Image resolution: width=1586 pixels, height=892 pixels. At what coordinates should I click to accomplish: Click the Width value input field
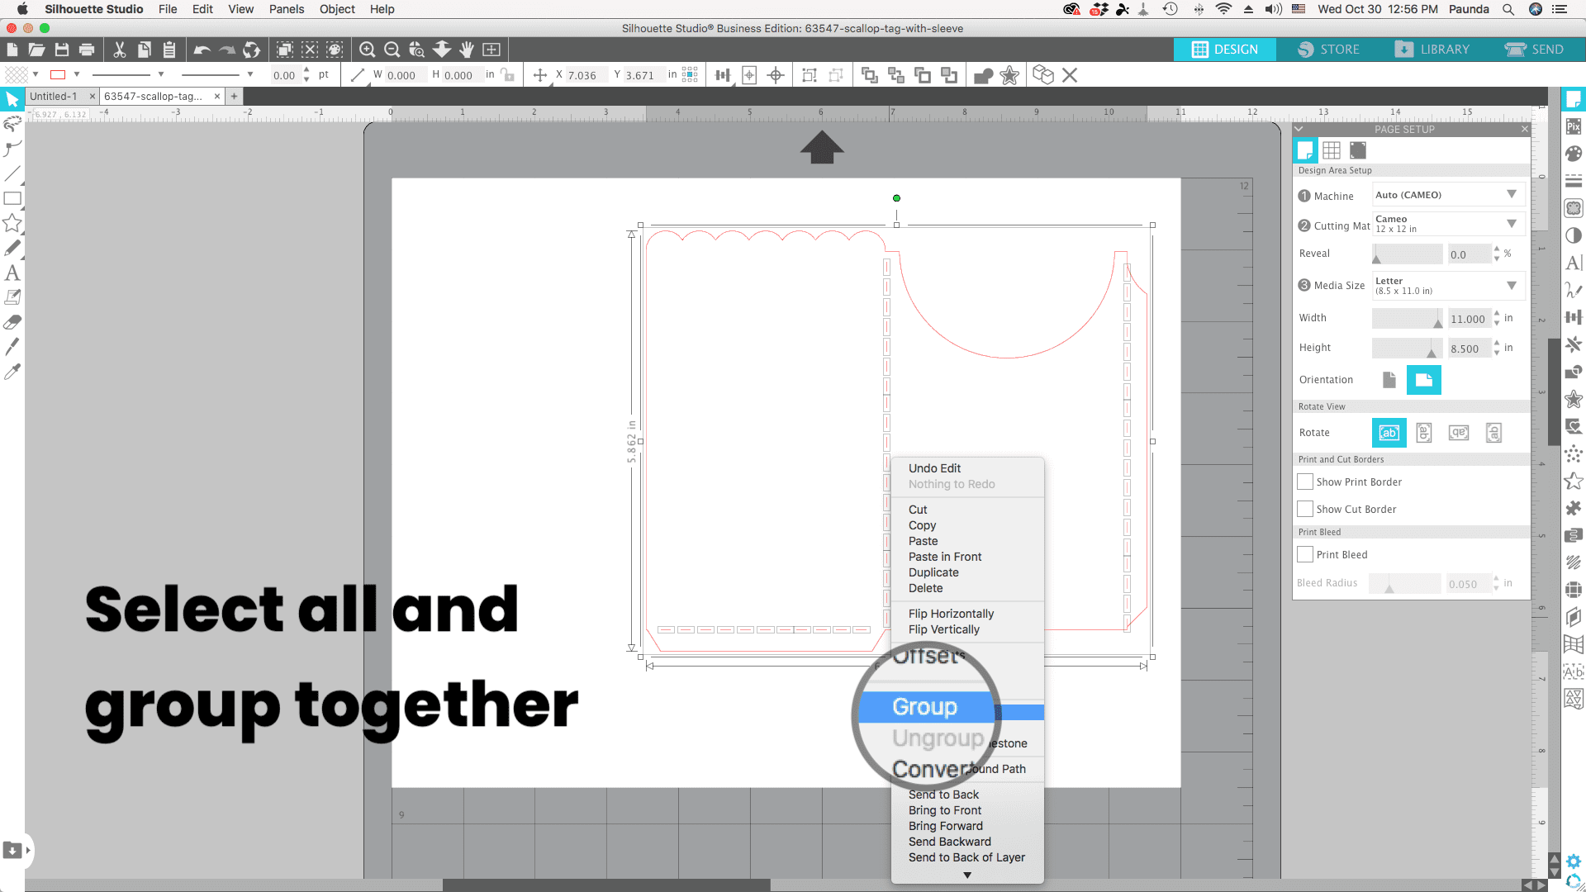1469,319
